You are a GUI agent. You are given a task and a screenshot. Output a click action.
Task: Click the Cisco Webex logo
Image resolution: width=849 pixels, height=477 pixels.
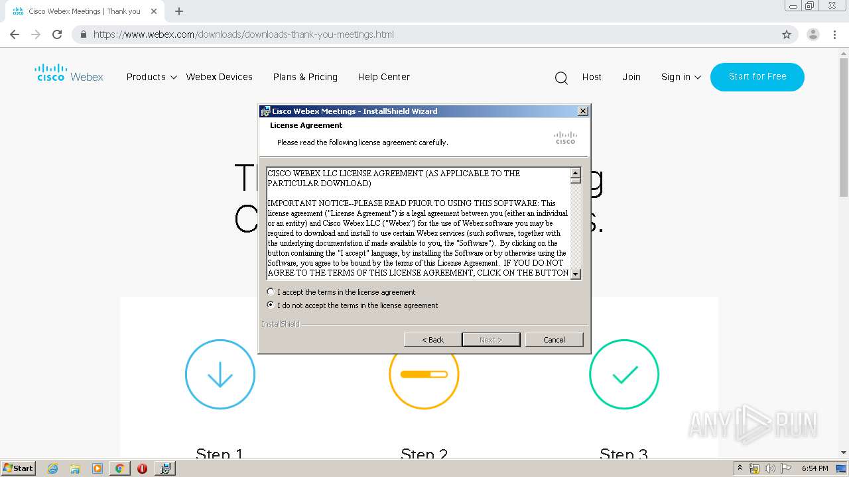[x=69, y=73]
